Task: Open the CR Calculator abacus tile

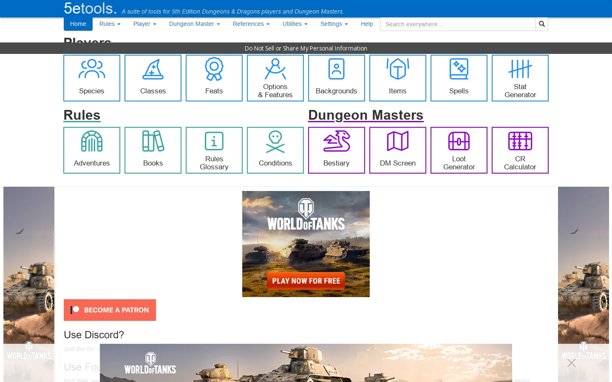Action: pos(520,150)
